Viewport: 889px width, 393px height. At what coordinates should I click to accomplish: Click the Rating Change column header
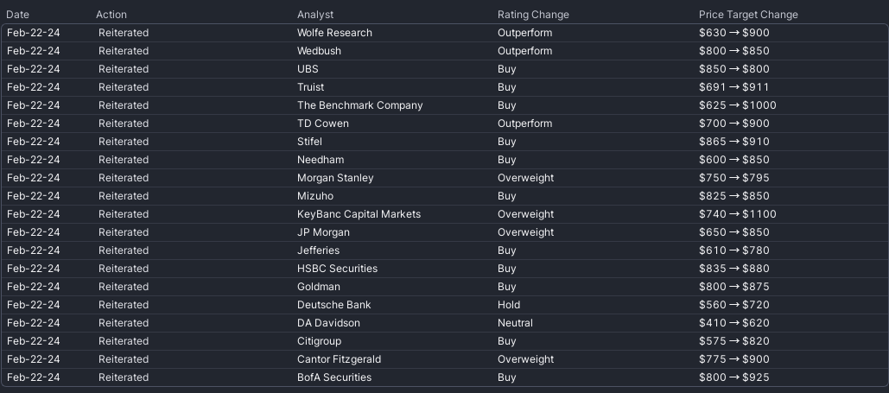point(533,15)
